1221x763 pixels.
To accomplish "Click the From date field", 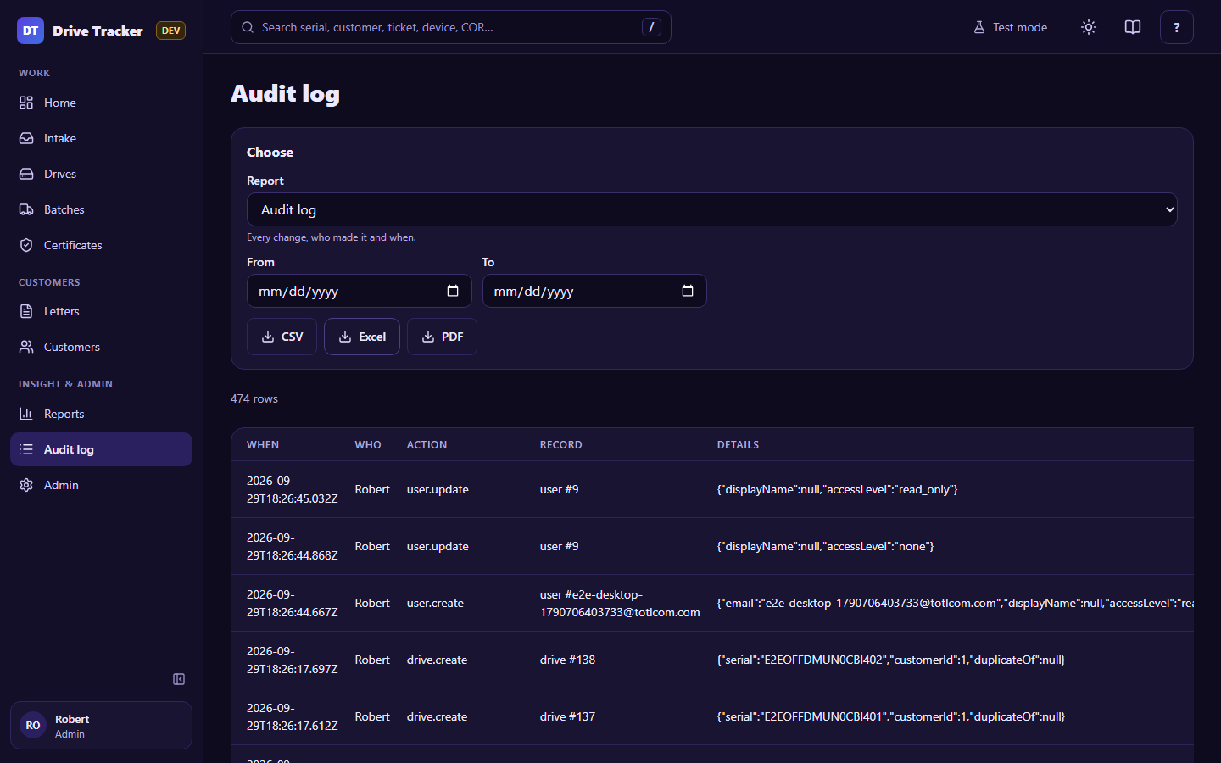I will pyautogui.click(x=359, y=291).
